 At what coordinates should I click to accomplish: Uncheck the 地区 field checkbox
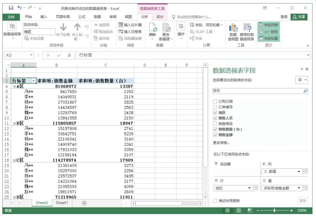pos(215,112)
